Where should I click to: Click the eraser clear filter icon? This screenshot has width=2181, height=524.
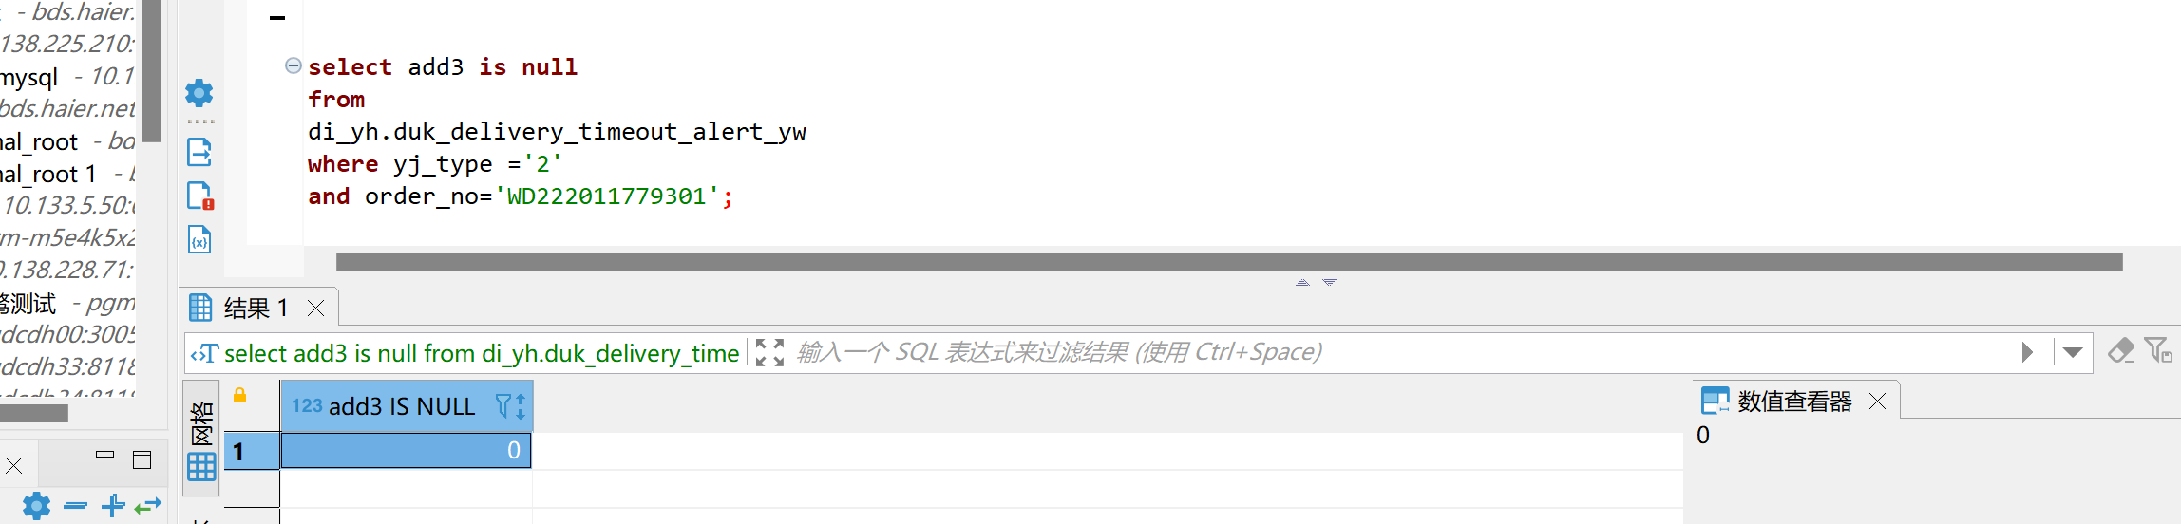(x=2121, y=351)
